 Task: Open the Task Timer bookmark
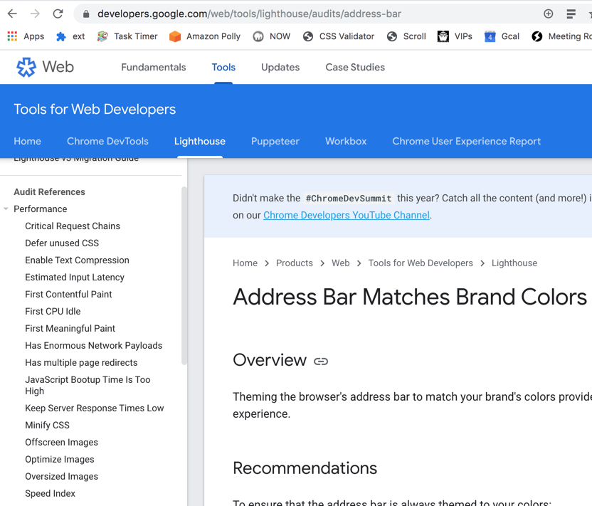(127, 36)
